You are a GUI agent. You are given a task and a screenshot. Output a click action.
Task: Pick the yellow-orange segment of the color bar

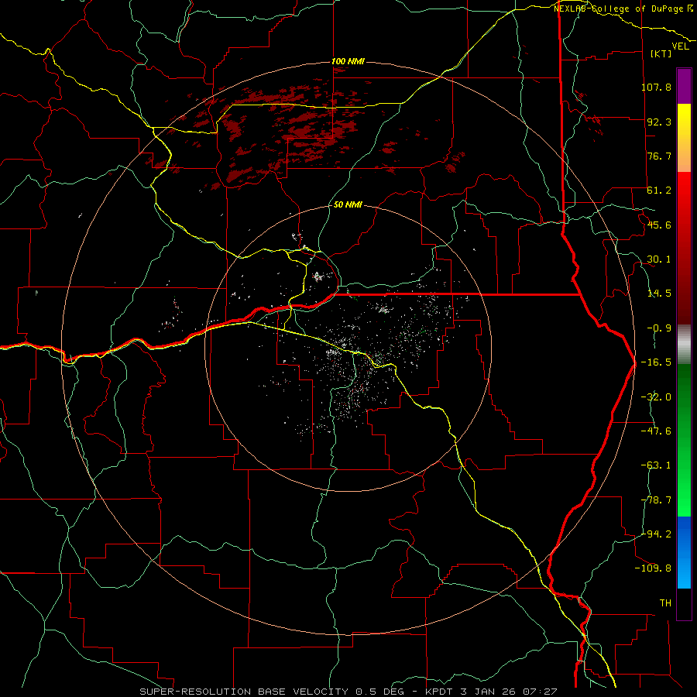tap(684, 138)
